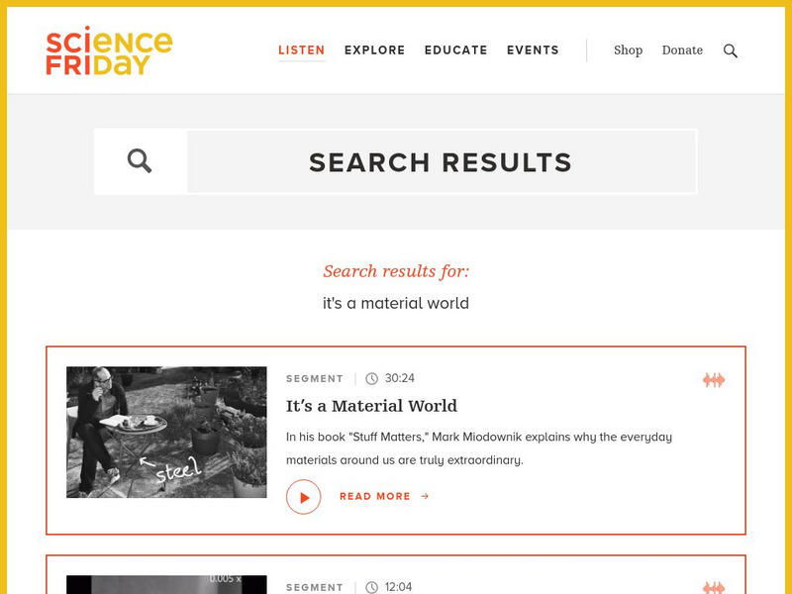Click the SEGMENT label on the first result
792x594 pixels.
click(313, 378)
